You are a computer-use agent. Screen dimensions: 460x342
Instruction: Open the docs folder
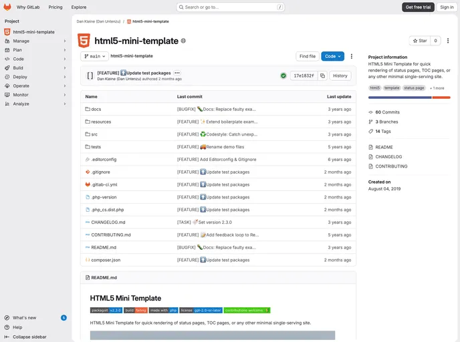96,109
